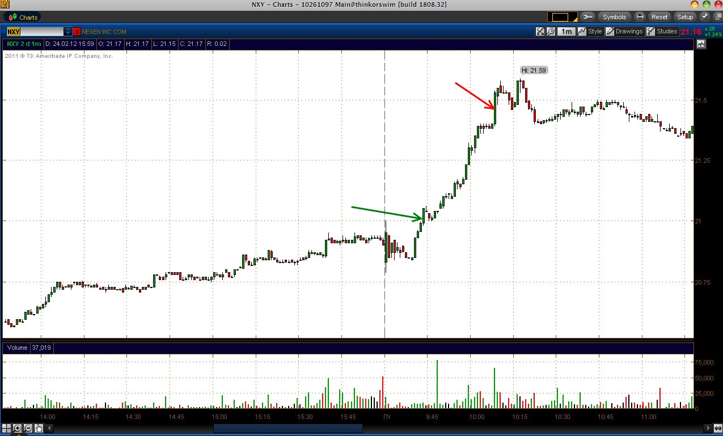Open chart settings wrench icon
Image resolution: width=723 pixels, height=436 pixels.
[x=551, y=32]
